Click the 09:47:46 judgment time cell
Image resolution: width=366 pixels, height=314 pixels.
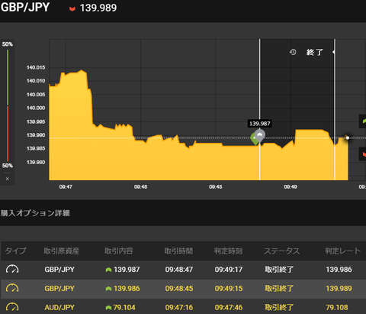229,307
